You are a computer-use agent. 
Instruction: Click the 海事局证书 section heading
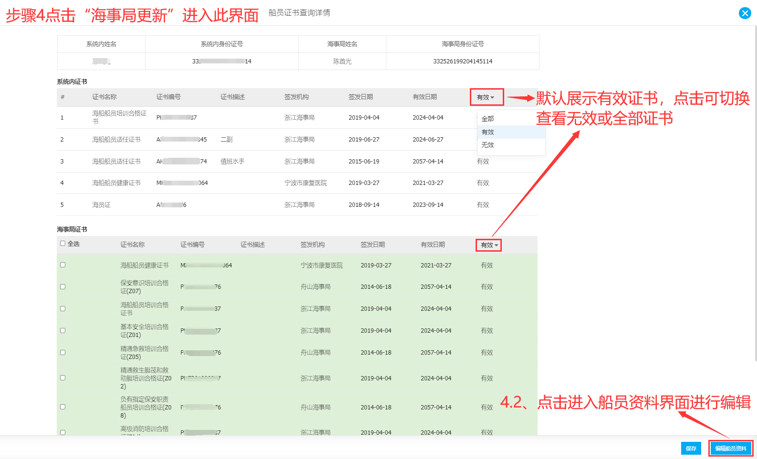click(x=72, y=229)
